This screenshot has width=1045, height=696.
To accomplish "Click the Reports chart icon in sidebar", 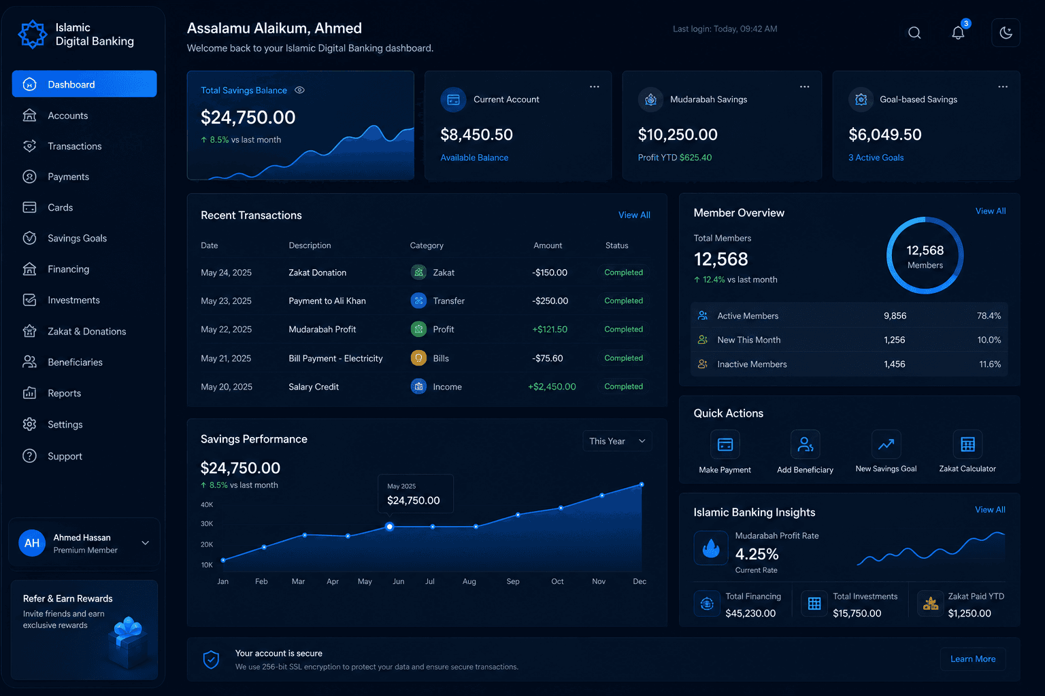I will [29, 393].
